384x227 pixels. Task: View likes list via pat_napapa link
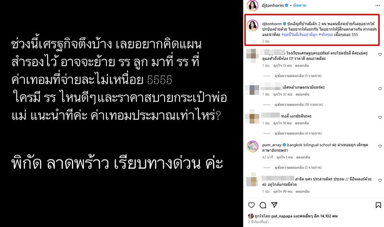click(281, 216)
